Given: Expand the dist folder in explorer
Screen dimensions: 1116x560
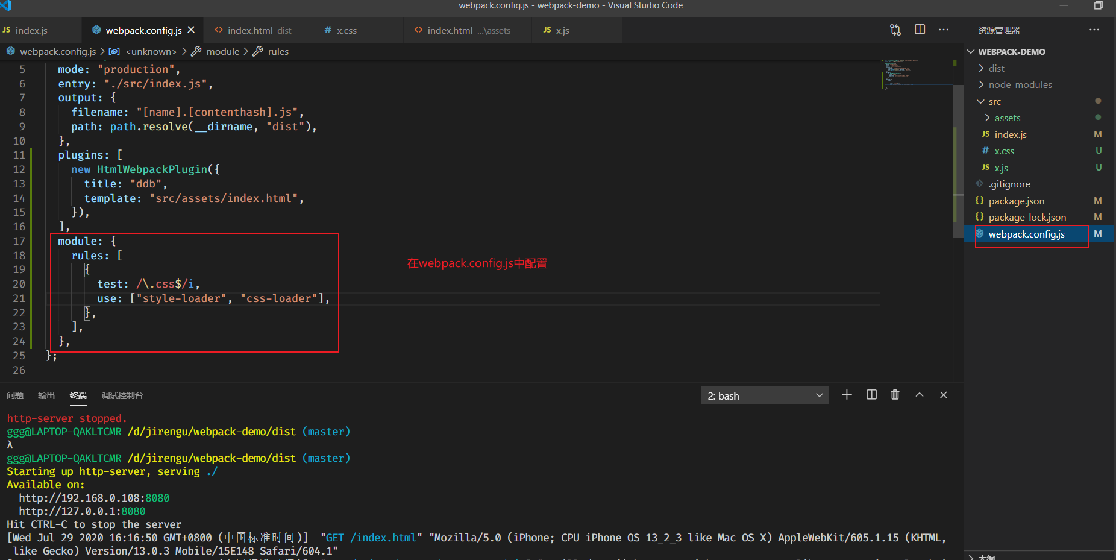Looking at the screenshot, I should [996, 69].
